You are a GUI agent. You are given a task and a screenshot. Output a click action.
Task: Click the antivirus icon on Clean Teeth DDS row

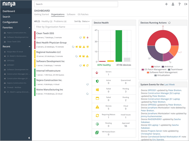tap(84, 38)
